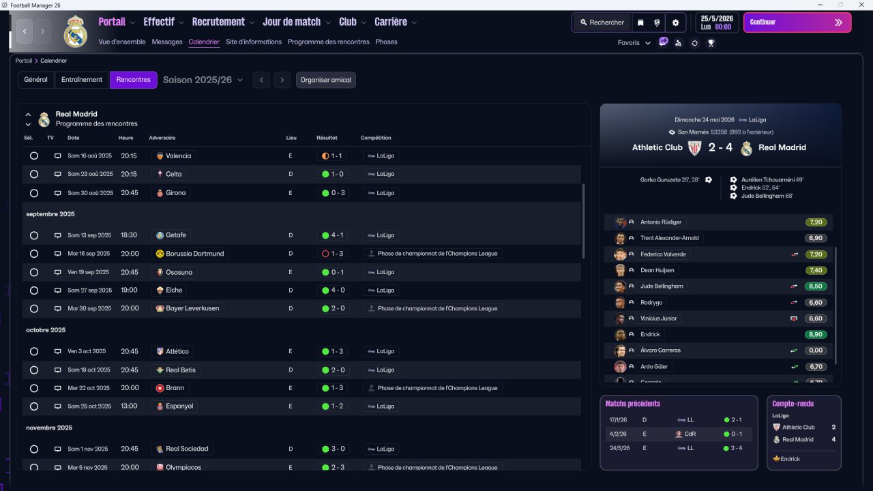Screen dimensions: 873x491
Task: Click the TV icon on the Atlético row
Action: coord(58,352)
